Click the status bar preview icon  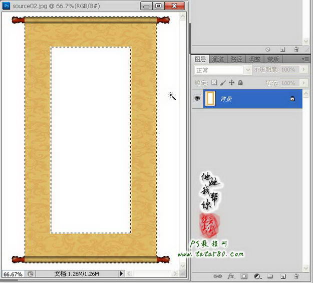31,274
